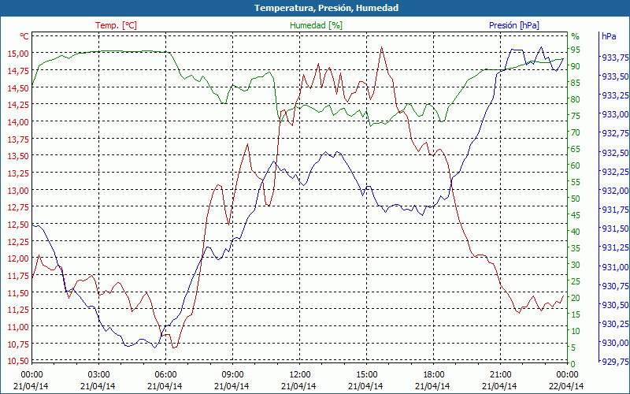Click the 12,00 temperature axis value
The width and height of the screenshot is (630, 394).
[x=18, y=258]
